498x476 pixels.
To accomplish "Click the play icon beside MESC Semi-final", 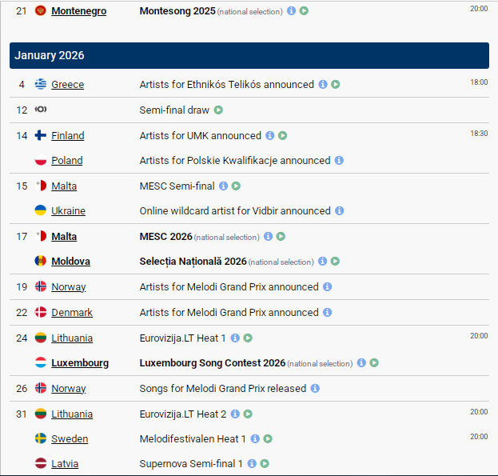I will 236,186.
